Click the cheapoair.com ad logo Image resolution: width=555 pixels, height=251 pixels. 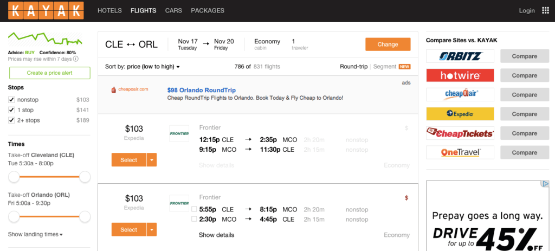click(x=130, y=89)
